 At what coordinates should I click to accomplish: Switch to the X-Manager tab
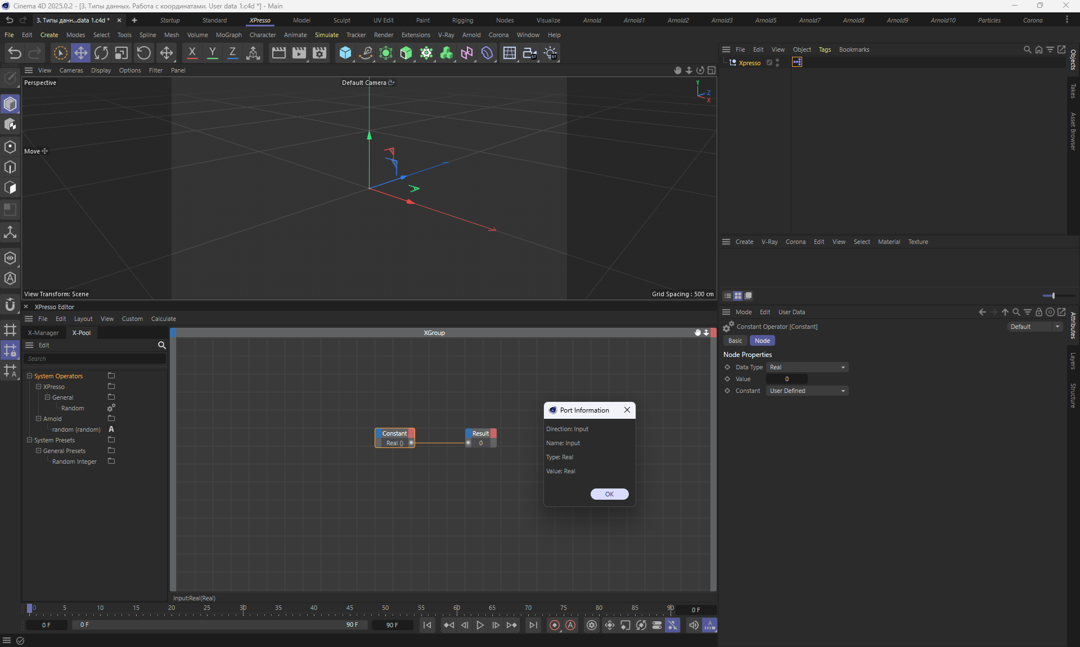click(x=43, y=333)
